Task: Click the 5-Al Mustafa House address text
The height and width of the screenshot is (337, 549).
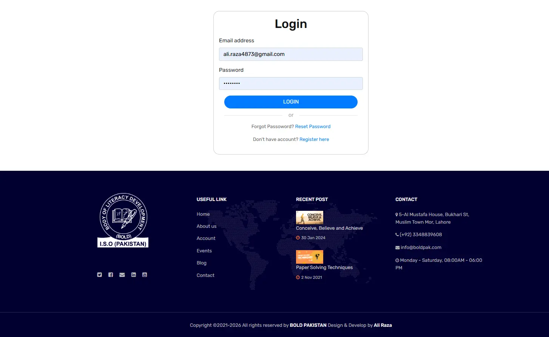Action: (x=432, y=218)
